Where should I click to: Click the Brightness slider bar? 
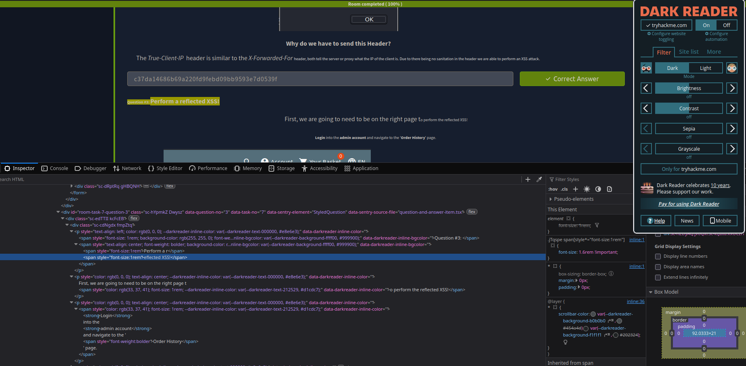click(x=689, y=88)
